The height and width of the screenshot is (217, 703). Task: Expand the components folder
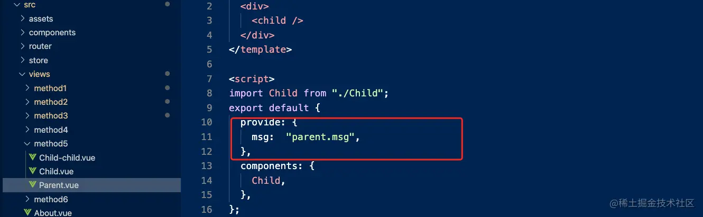pyautogui.click(x=22, y=32)
